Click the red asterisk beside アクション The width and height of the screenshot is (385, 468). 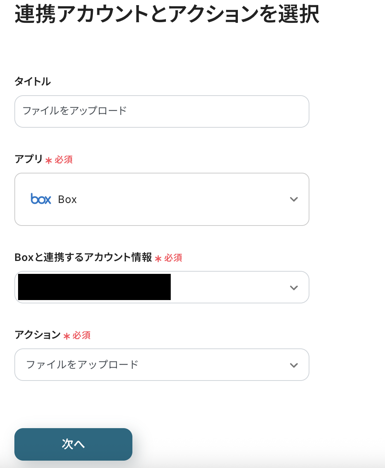67,336
